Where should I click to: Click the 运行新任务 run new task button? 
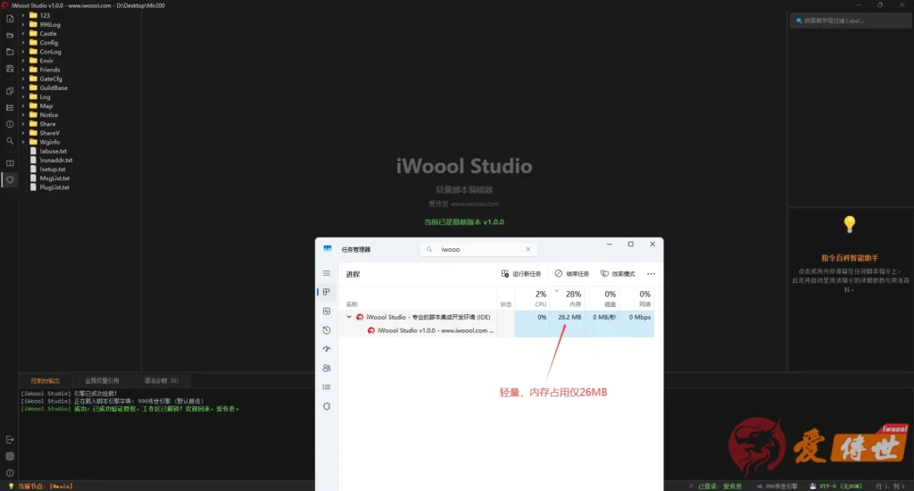point(521,274)
